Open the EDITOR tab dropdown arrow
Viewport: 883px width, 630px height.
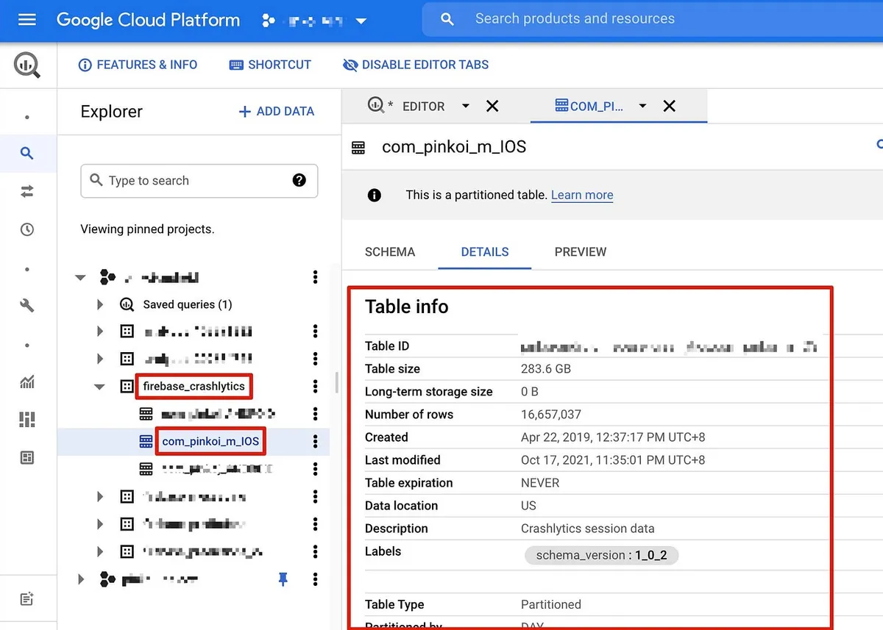465,106
